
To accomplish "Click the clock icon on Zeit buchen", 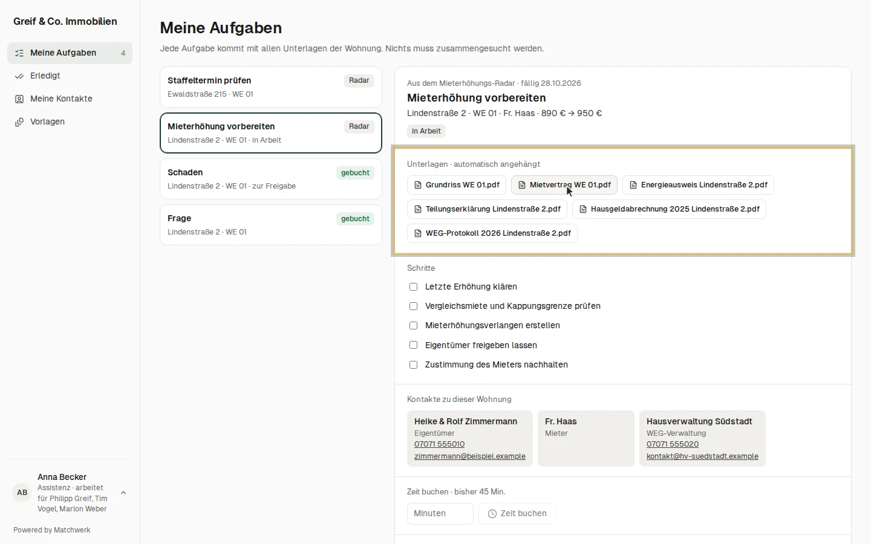I will [492, 514].
